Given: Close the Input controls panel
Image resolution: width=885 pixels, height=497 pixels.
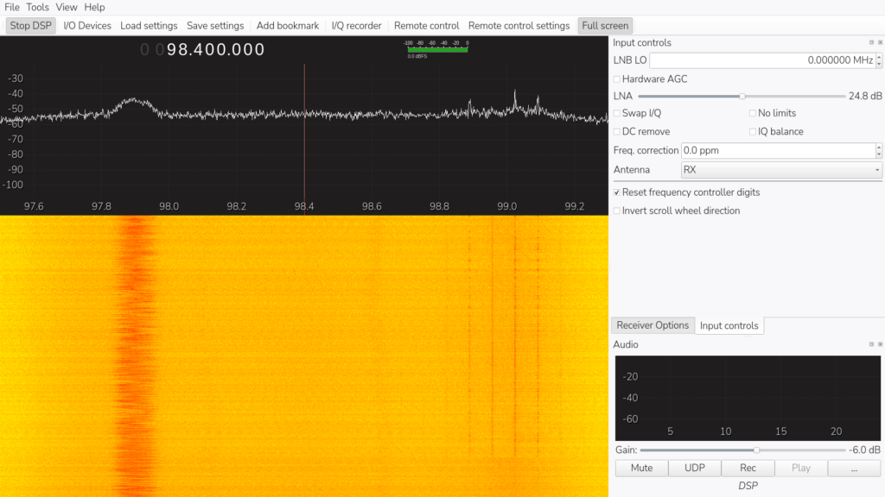Looking at the screenshot, I should pyautogui.click(x=880, y=42).
